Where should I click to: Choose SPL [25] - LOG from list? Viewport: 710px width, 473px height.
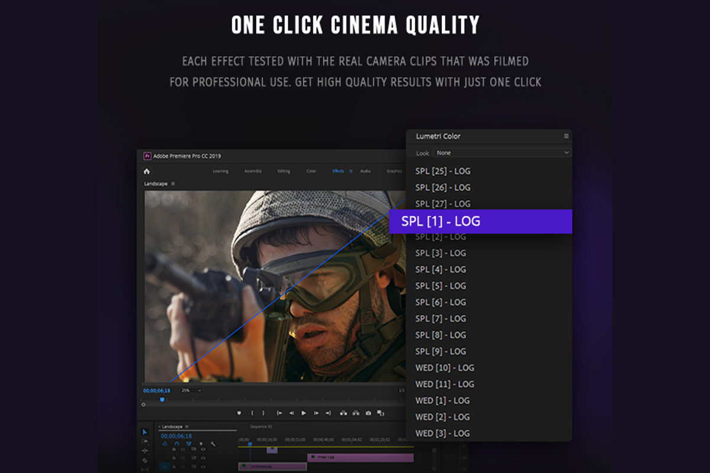click(443, 171)
